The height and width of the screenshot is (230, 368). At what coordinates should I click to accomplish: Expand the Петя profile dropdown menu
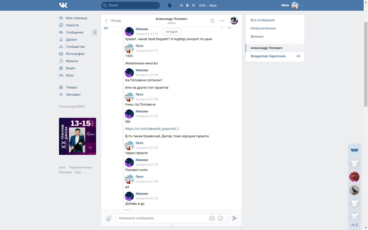tap(301, 5)
